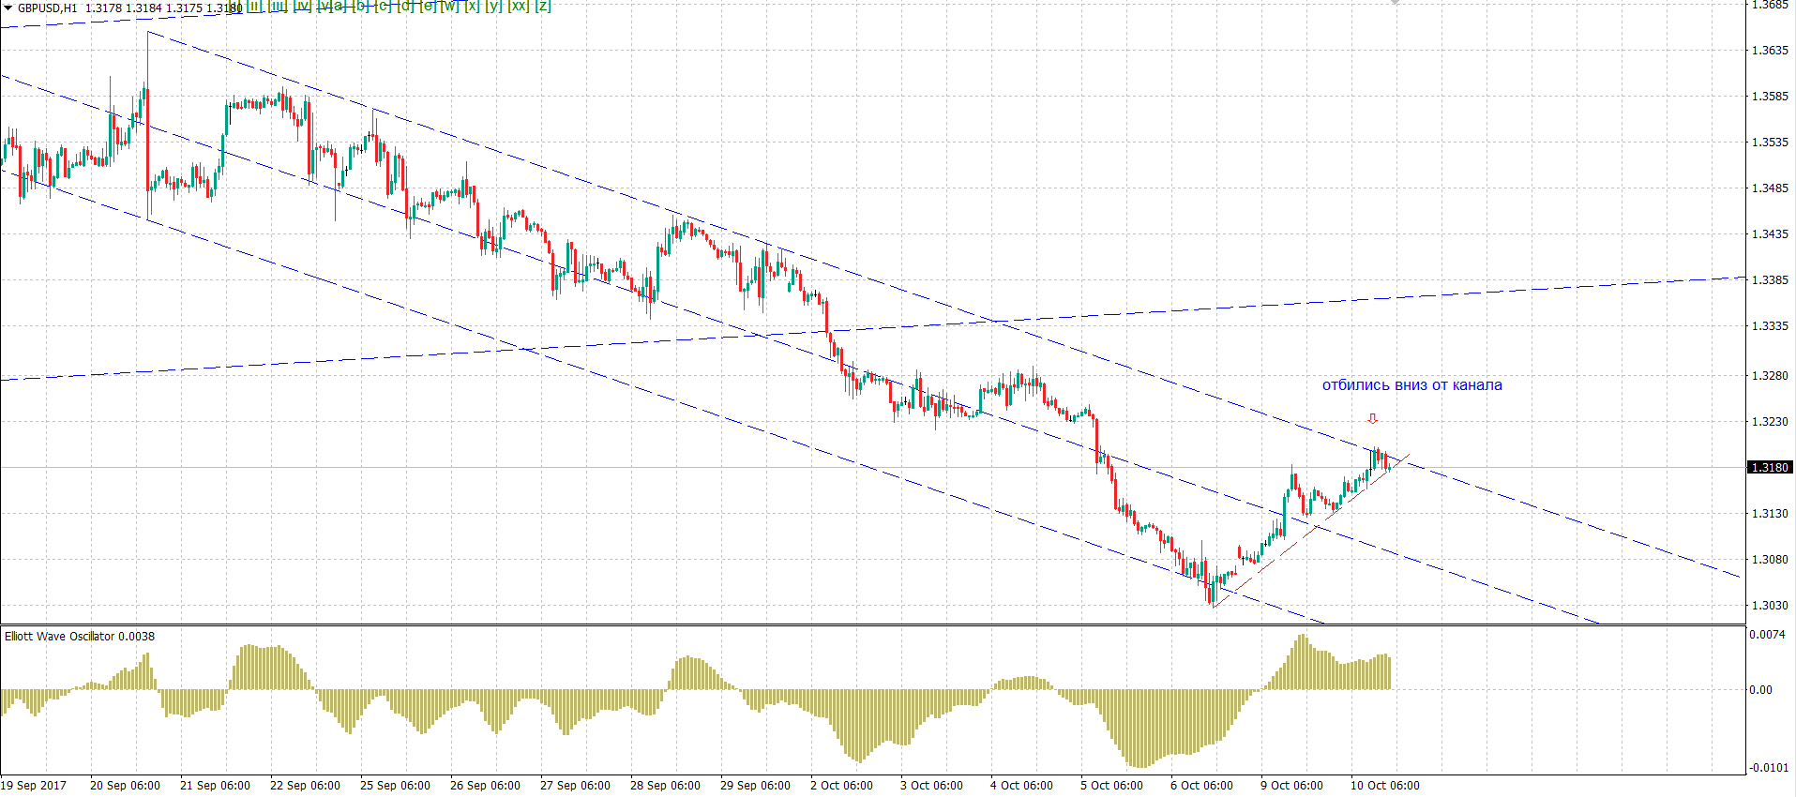
Task: Click price level 1.3585 on the scale
Action: [1771, 97]
